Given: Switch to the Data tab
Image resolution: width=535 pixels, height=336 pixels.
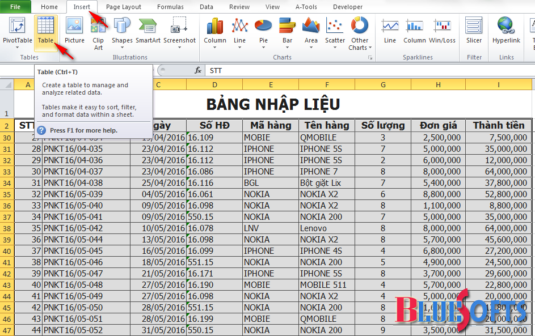Looking at the screenshot, I should (207, 7).
